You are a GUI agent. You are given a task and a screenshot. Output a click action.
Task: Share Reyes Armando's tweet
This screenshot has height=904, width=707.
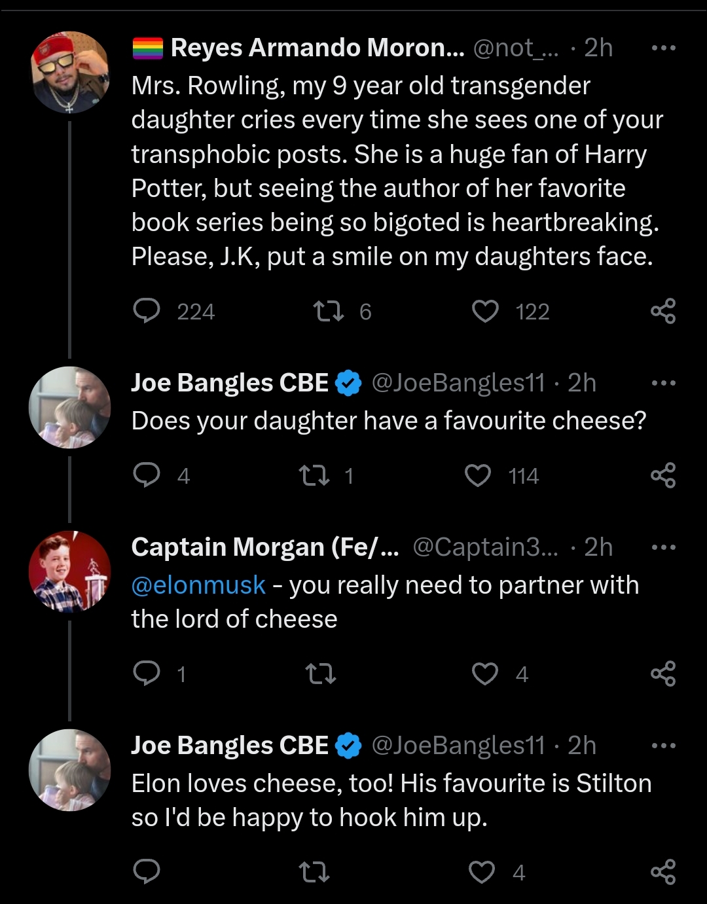pyautogui.click(x=662, y=311)
